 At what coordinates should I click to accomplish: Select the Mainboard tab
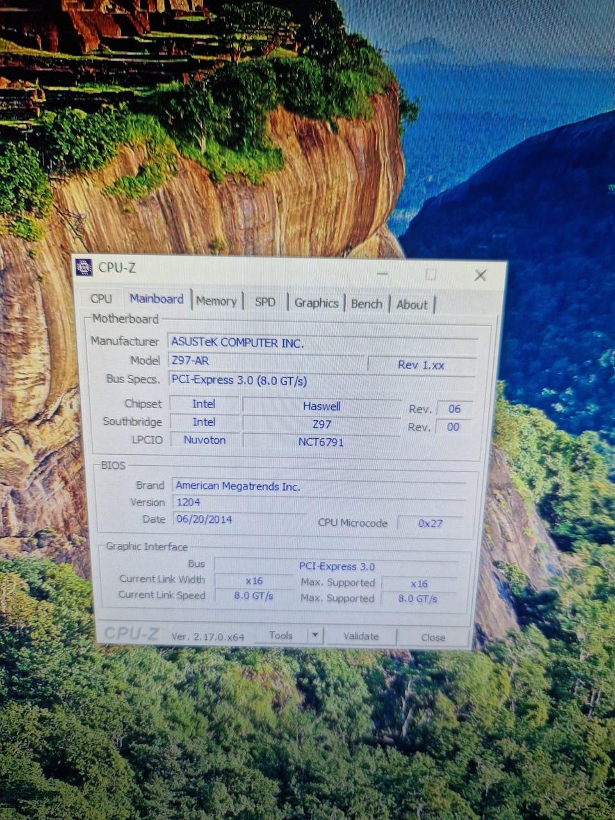pyautogui.click(x=156, y=299)
